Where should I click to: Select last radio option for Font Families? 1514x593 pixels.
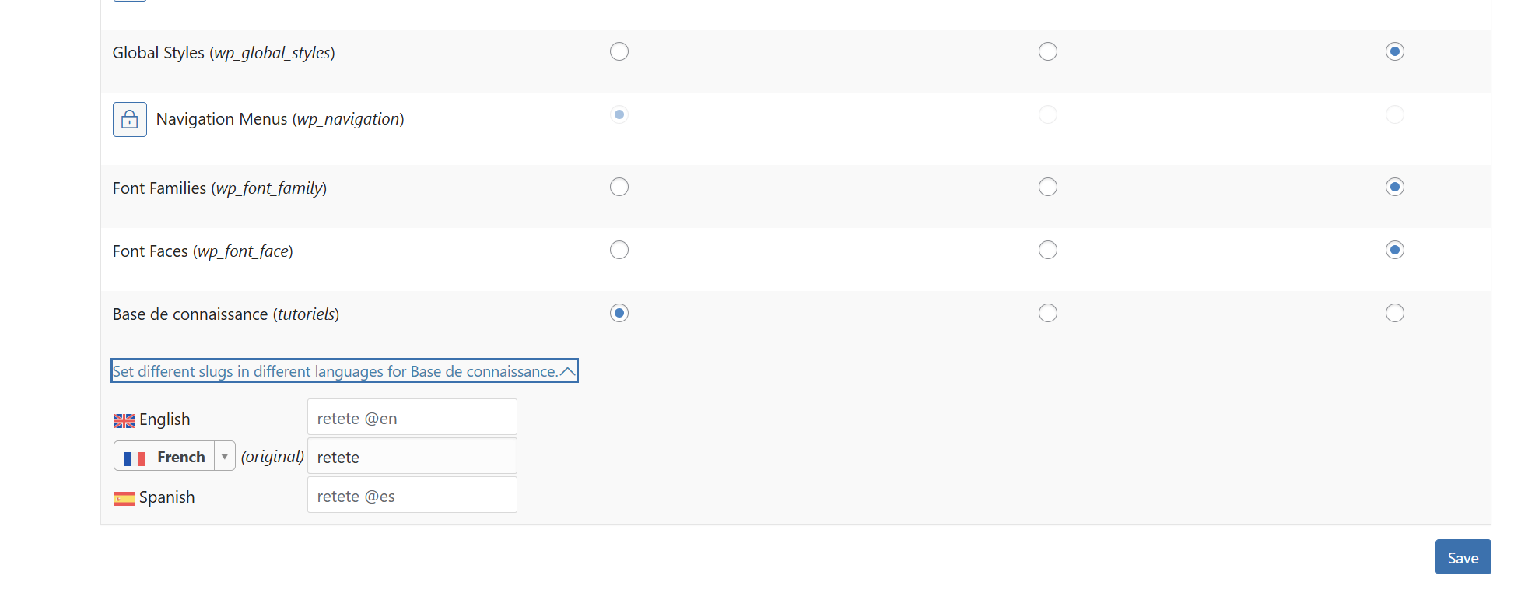[1395, 187]
